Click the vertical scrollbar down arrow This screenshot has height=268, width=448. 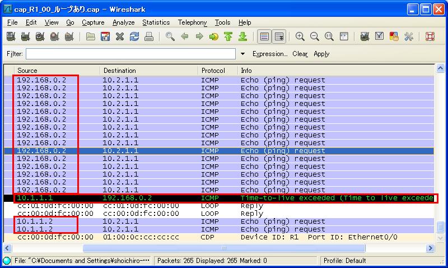coord(440,238)
